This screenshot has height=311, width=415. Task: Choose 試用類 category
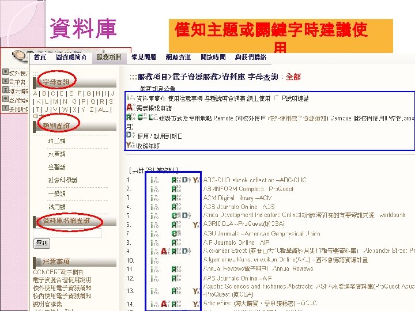(x=56, y=207)
